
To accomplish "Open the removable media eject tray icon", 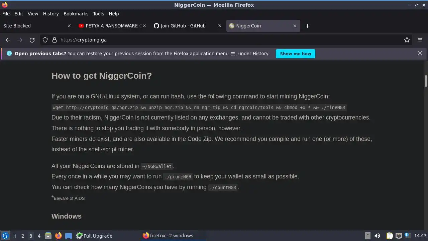I will pos(367,236).
